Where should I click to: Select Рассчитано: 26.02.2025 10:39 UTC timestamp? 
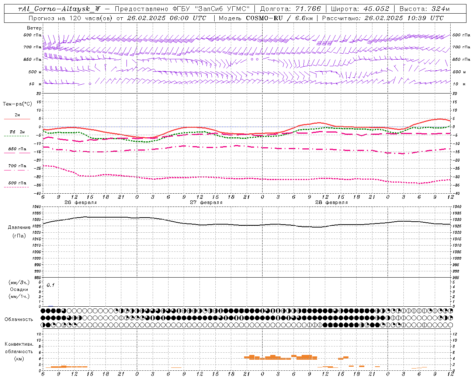(x=383, y=18)
